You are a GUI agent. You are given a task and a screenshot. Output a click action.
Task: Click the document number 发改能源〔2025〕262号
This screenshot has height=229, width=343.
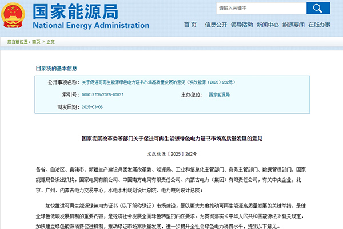click(171, 154)
